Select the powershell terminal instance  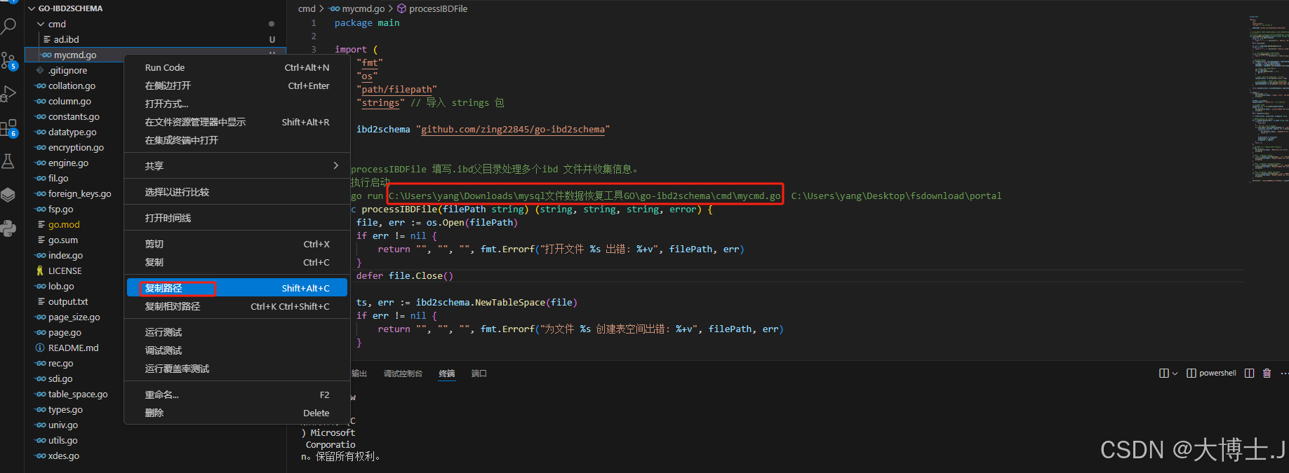pos(1211,373)
